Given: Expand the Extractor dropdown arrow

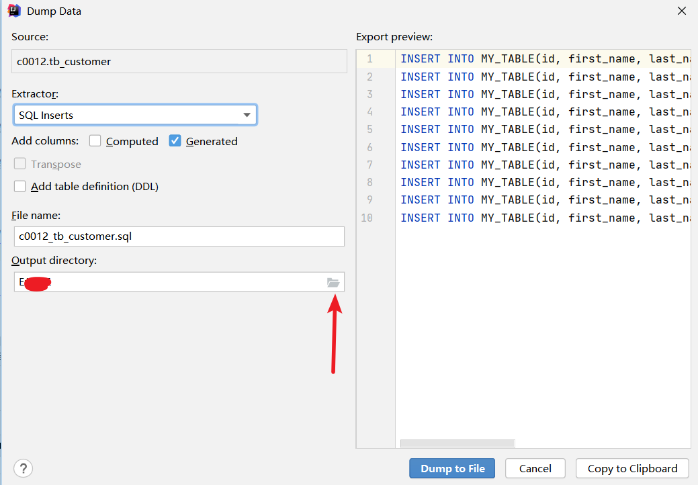Looking at the screenshot, I should coord(247,115).
